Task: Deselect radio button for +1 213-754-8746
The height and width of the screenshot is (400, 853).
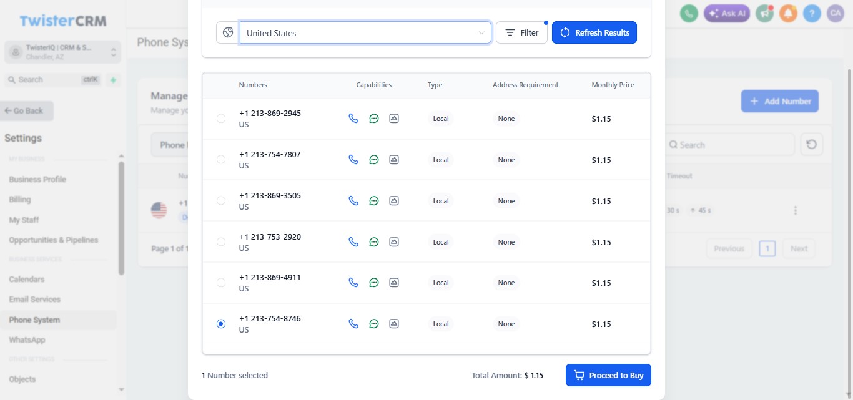Action: click(221, 324)
